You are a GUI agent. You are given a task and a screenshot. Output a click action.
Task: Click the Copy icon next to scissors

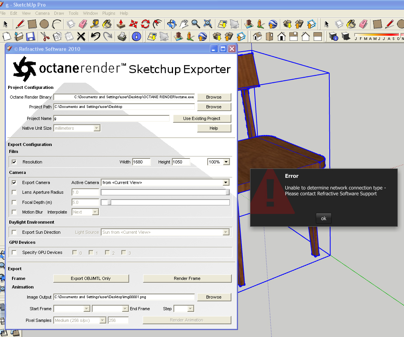point(57,36)
